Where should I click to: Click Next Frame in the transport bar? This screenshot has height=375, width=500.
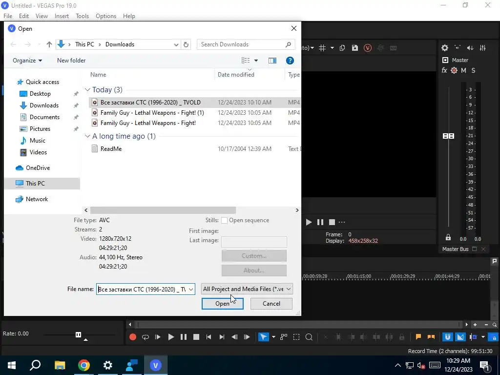click(247, 337)
